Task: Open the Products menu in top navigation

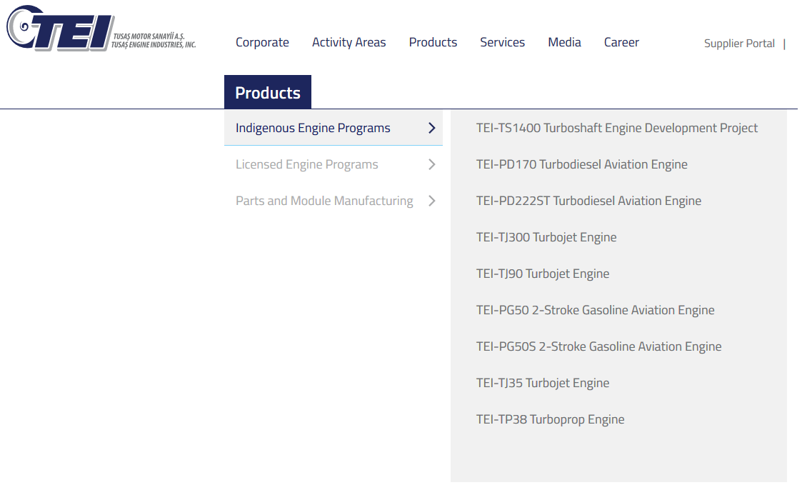Action: (433, 42)
